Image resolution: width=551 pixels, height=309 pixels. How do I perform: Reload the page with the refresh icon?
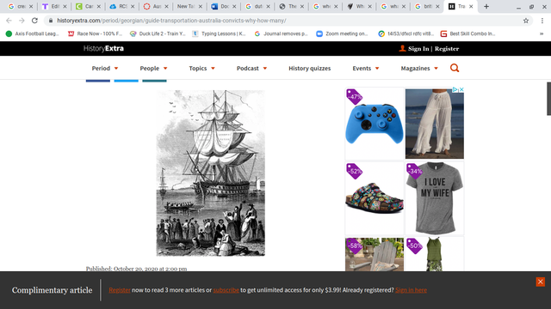point(34,21)
